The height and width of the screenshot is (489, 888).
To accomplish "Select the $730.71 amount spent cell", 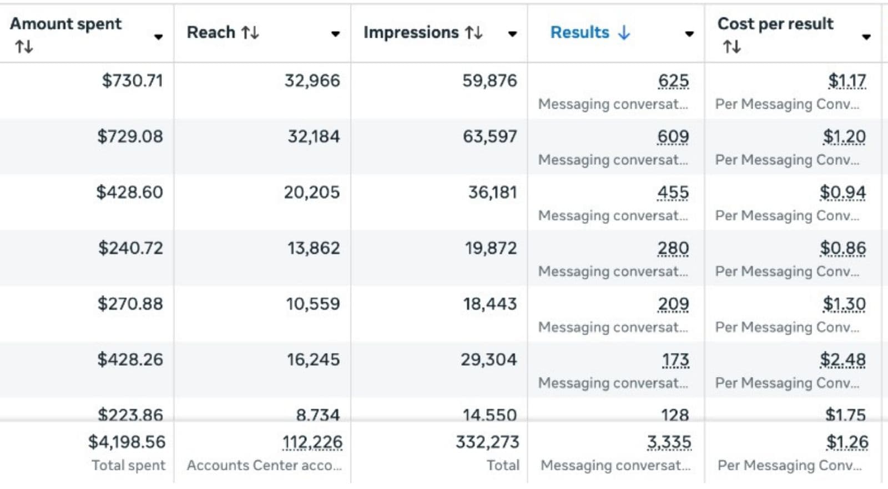I will 132,81.
